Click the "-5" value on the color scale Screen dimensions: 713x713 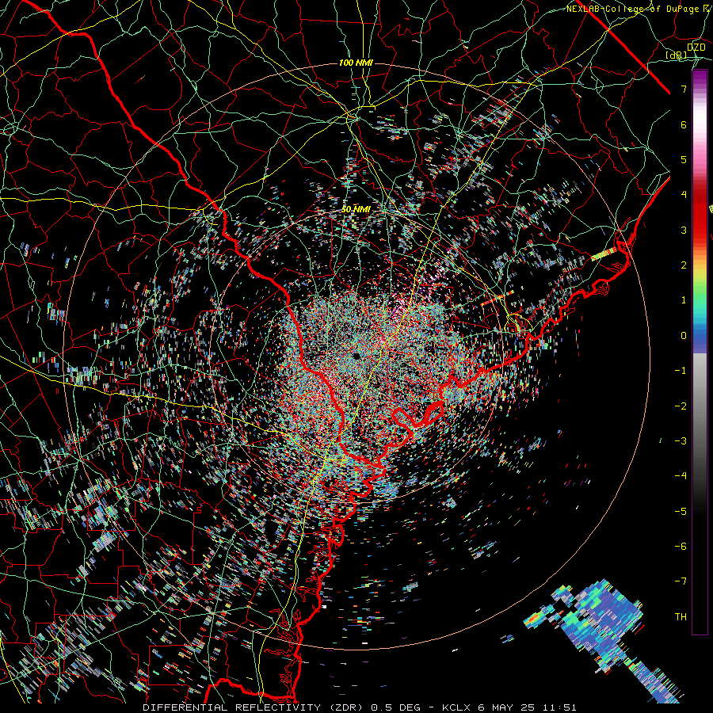[x=681, y=512]
